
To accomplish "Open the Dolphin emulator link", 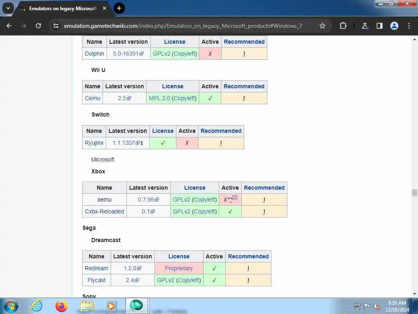I will (94, 54).
